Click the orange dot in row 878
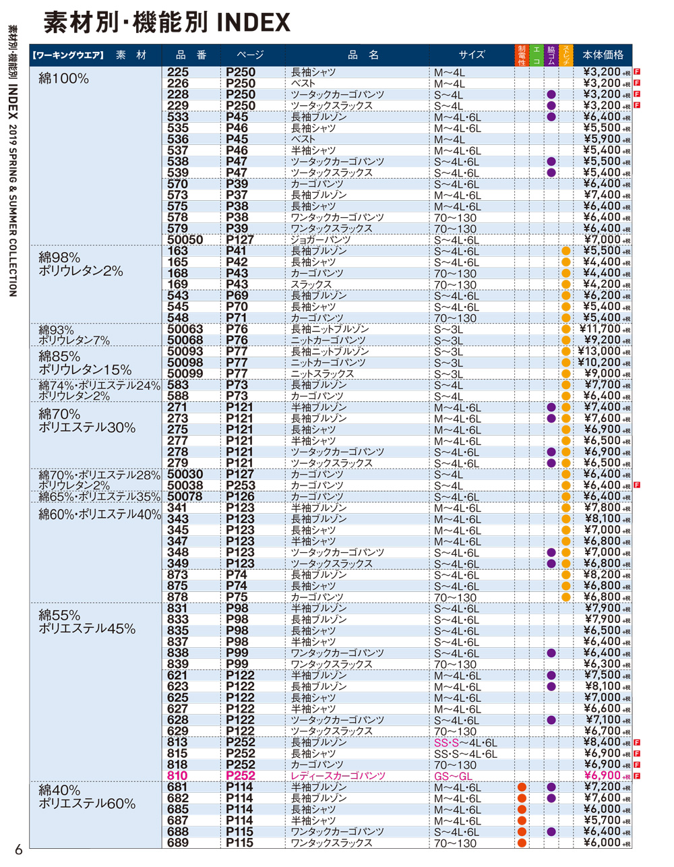 [566, 597]
